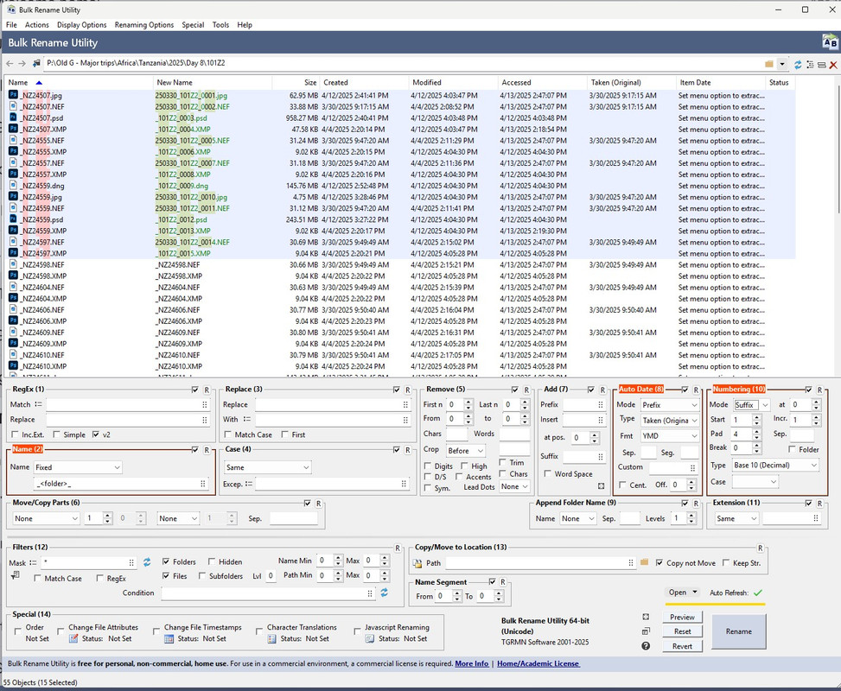Open Case dropdown showing Same
Image resolution: width=841 pixels, height=691 pixels.
coord(268,467)
